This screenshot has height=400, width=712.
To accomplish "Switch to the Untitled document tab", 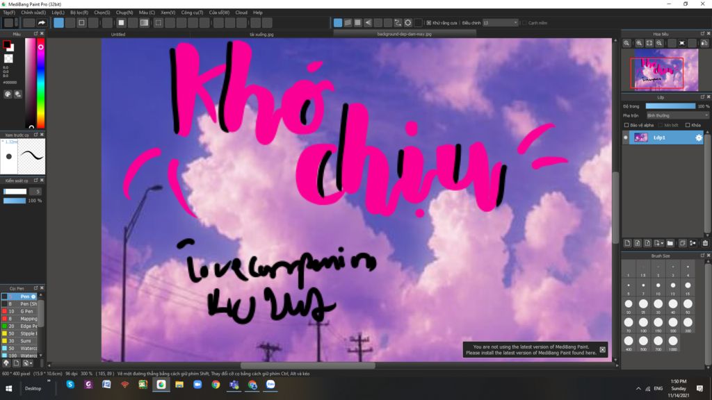I will coord(118,35).
